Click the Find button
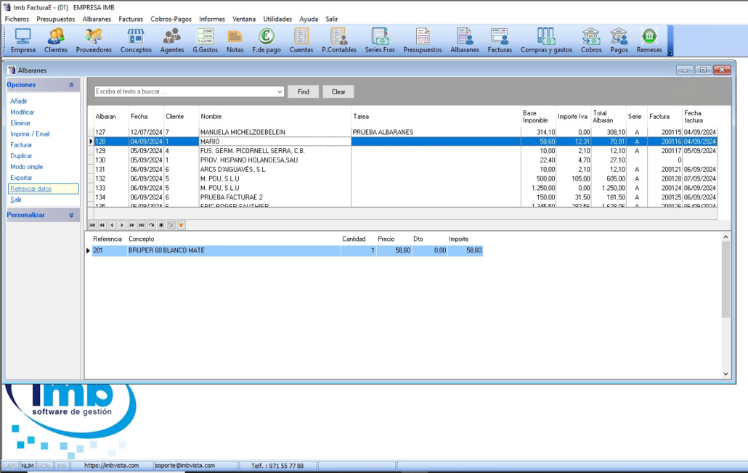748x473 pixels. click(304, 91)
